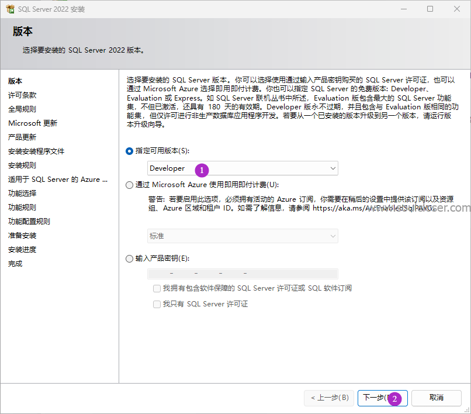Minimize the SQL Server 2022 安装 window

(x=404, y=9)
